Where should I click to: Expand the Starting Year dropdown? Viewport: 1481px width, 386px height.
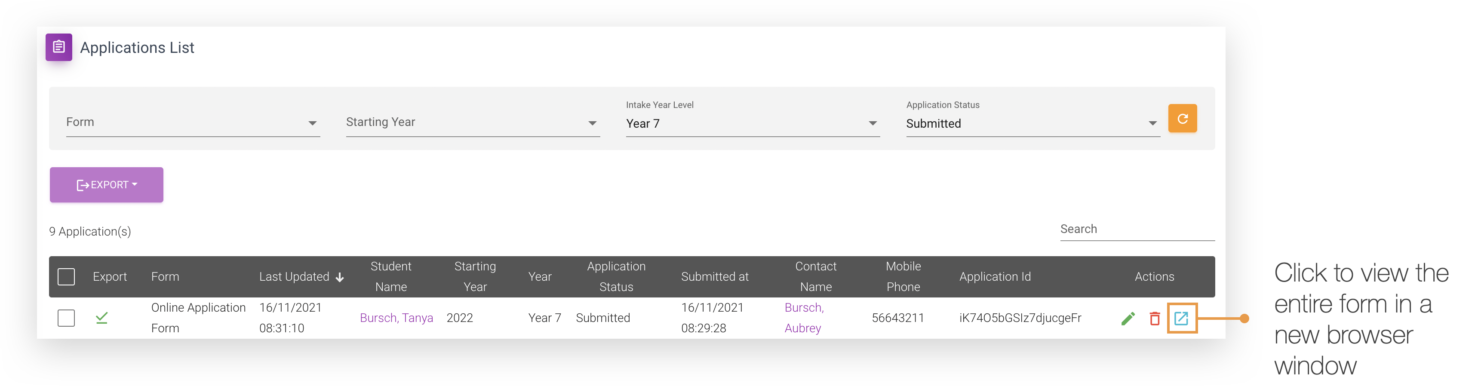[x=473, y=123]
